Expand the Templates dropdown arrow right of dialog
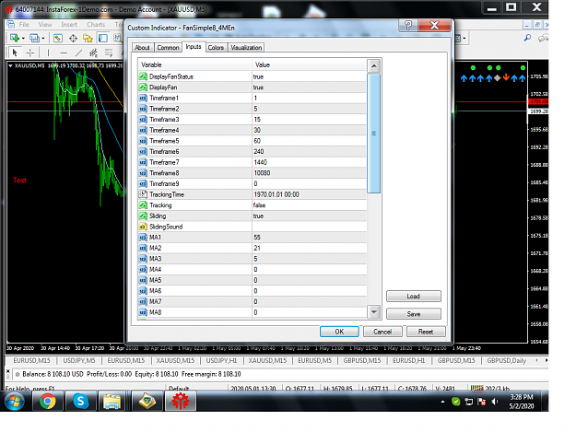 (464, 38)
